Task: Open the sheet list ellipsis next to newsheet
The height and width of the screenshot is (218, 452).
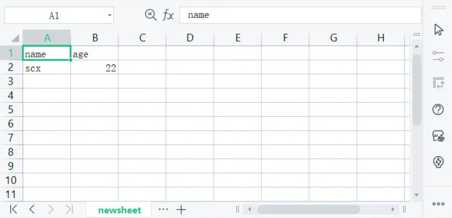Action: click(x=163, y=209)
